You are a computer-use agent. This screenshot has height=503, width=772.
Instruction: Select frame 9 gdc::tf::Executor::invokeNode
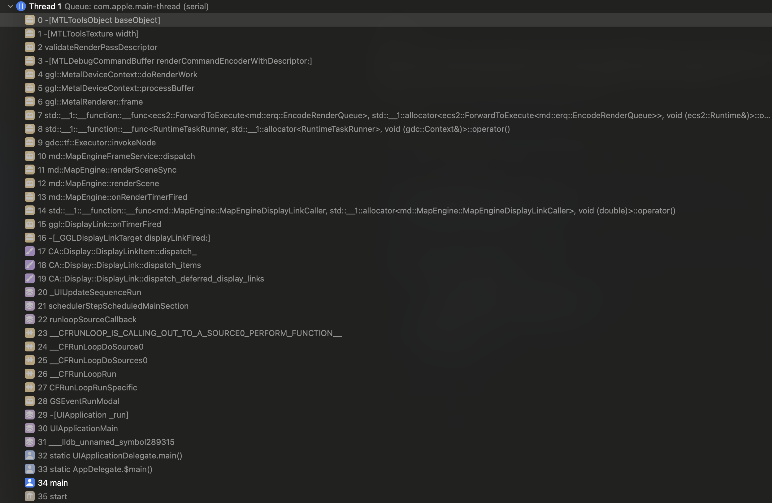tap(386, 142)
